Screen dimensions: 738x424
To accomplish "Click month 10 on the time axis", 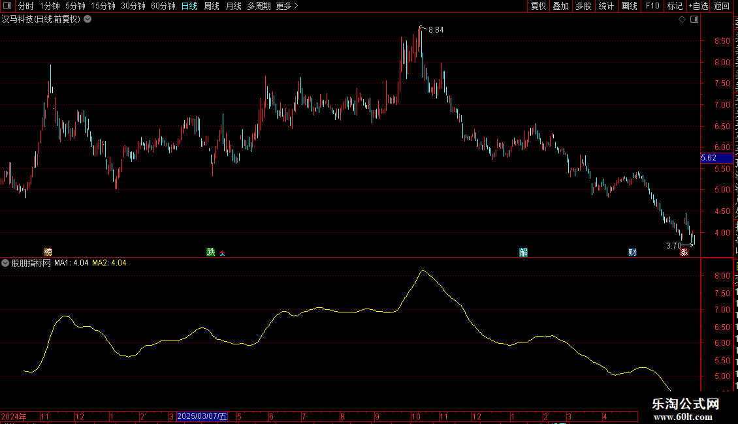I will pyautogui.click(x=415, y=417).
